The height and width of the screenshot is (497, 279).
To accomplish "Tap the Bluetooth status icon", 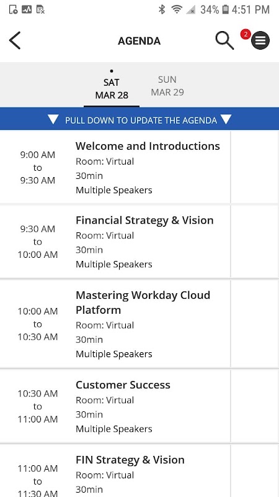I will 162,9.
